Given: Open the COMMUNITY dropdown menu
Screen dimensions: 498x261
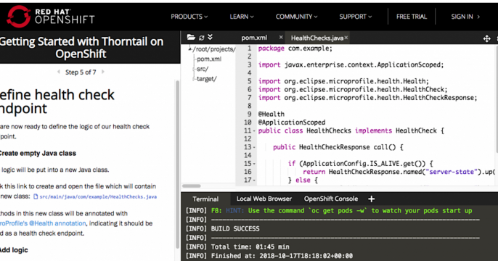Looking at the screenshot, I should tap(296, 17).
